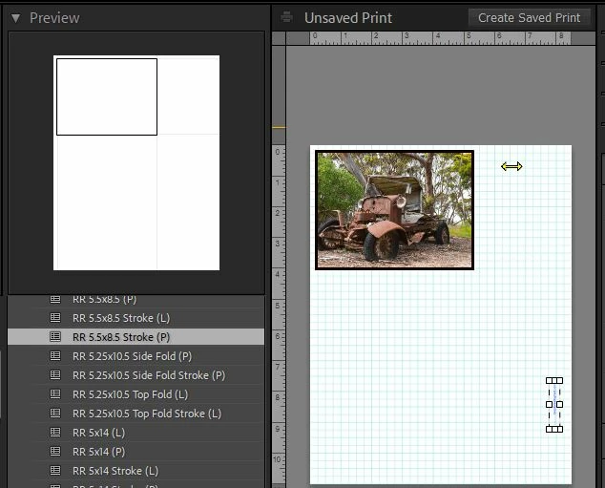
Task: Click the Create Saved Print button
Action: pos(529,18)
